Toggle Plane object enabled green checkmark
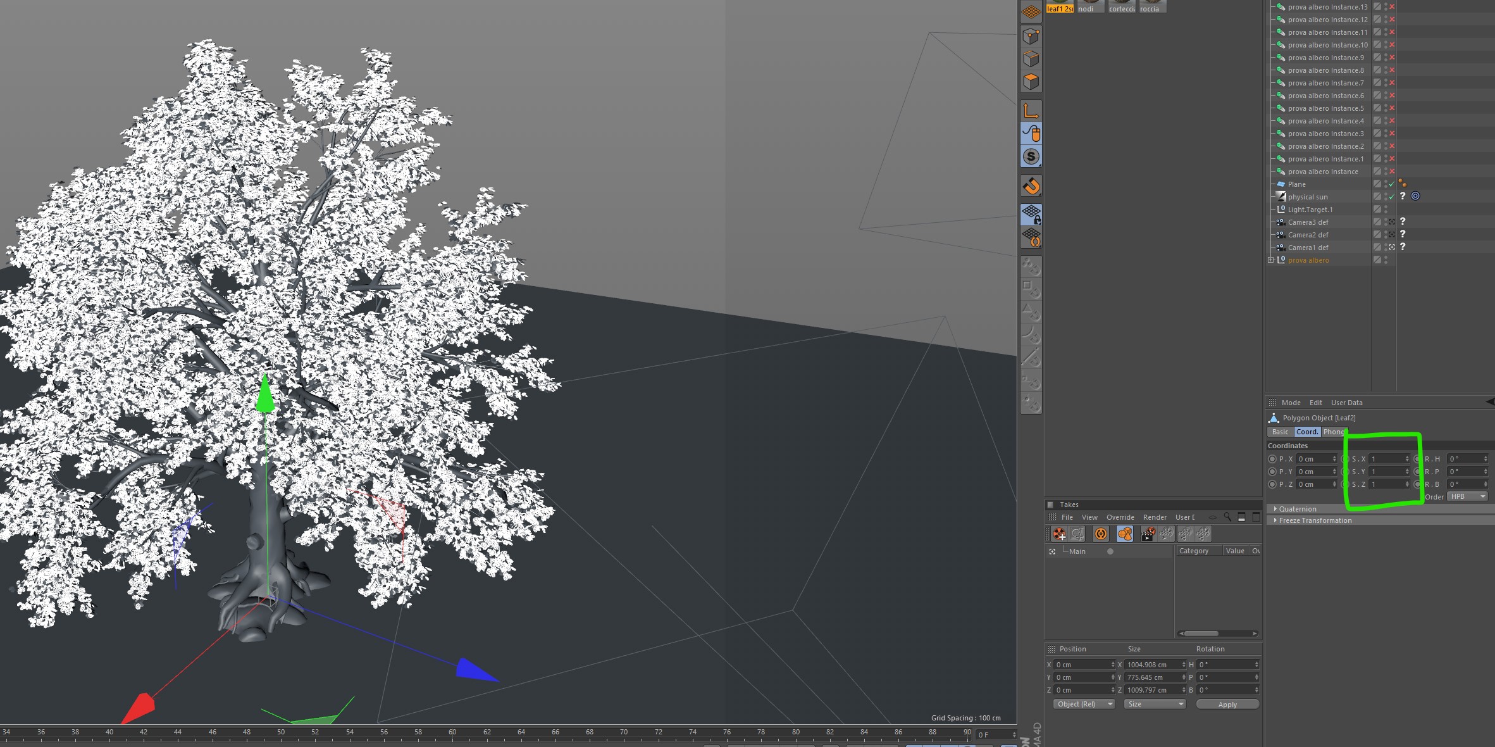This screenshot has width=1495, height=747. [x=1392, y=184]
